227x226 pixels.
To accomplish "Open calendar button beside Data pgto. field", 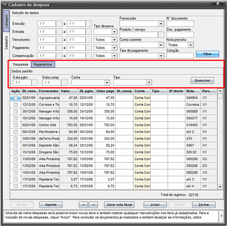I will tap(35, 82).
